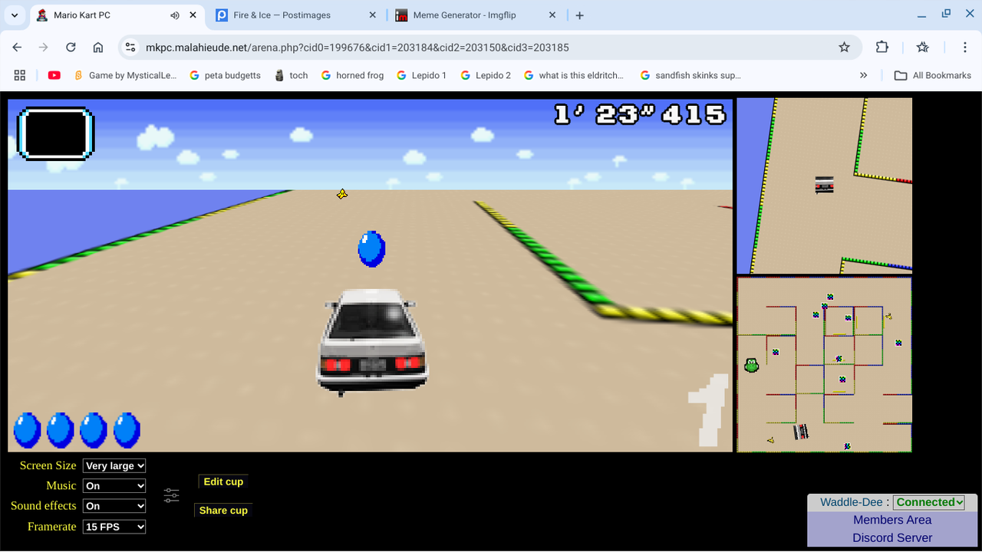Open the what is this eldritch bookmark
This screenshot has width=982, height=552.
click(x=574, y=75)
